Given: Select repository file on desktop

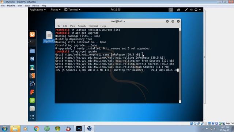Looking at the screenshot, I should pos(49,37).
